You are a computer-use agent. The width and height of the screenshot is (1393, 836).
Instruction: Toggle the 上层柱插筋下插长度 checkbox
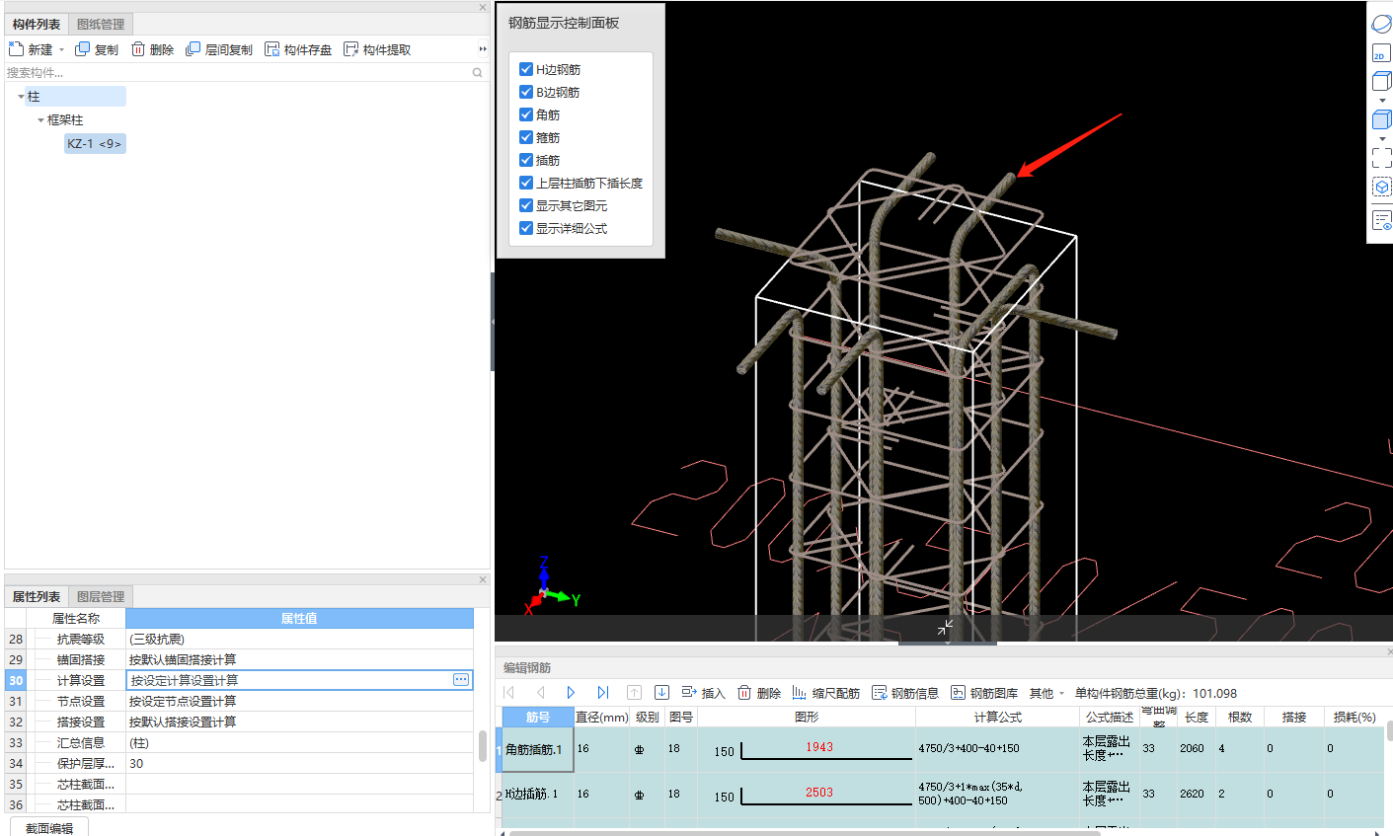526,183
